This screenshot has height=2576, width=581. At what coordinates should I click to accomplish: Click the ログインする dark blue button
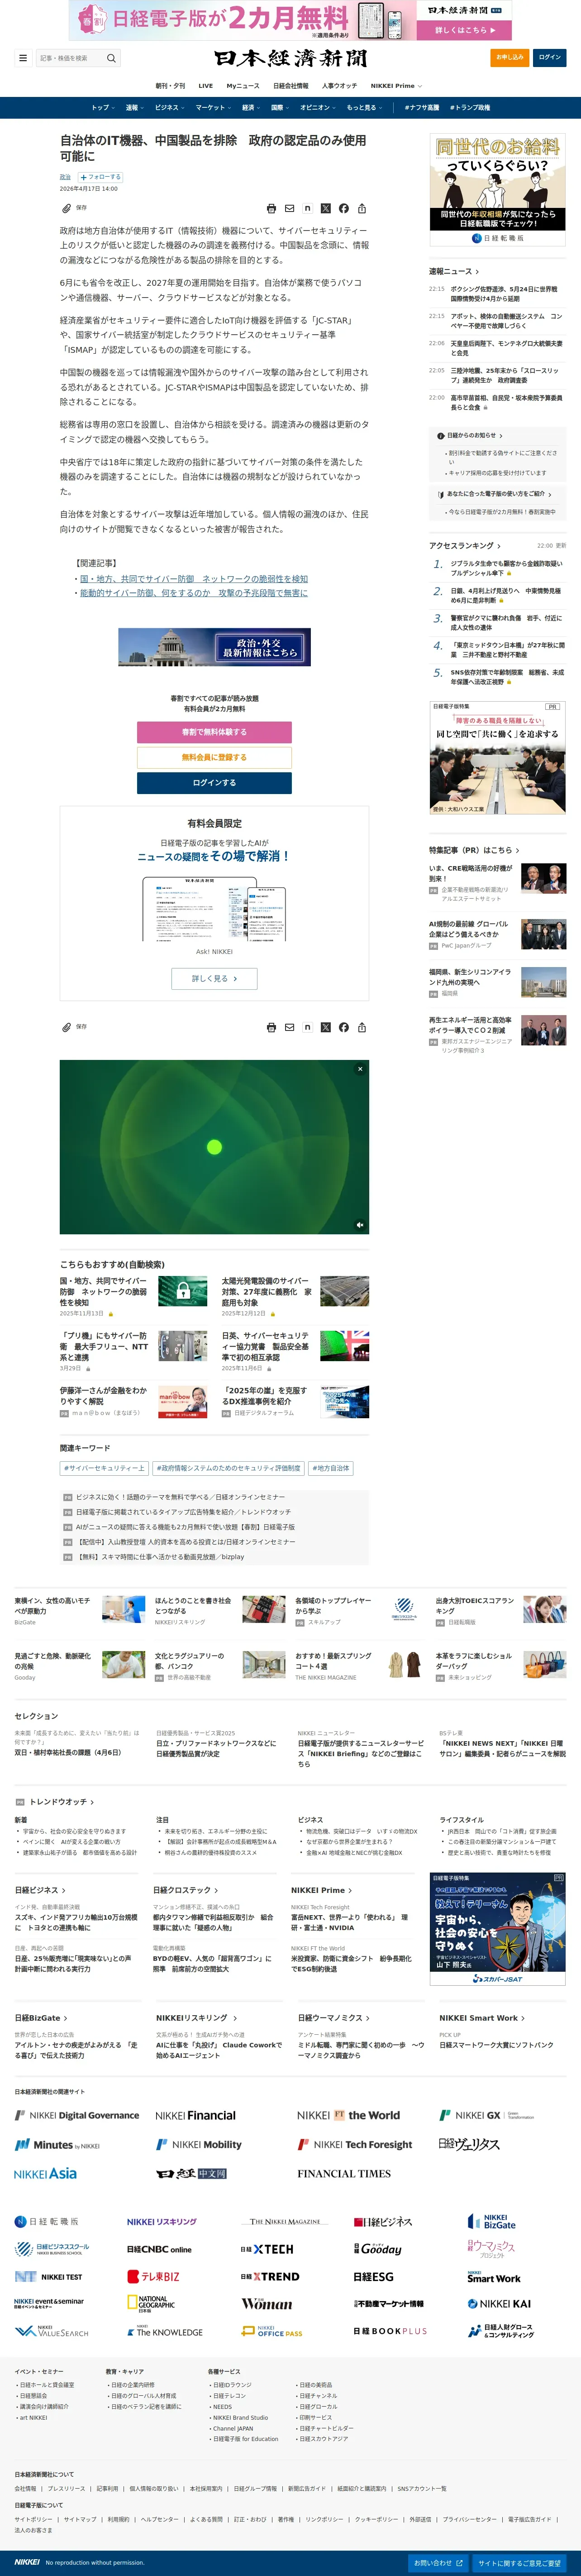(x=214, y=783)
